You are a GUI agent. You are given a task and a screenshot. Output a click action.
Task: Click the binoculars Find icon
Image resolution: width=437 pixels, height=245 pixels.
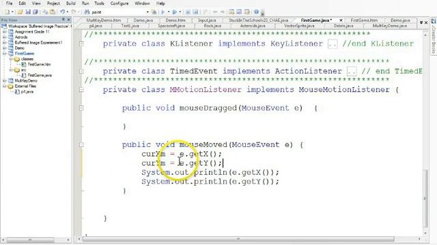coord(87,12)
